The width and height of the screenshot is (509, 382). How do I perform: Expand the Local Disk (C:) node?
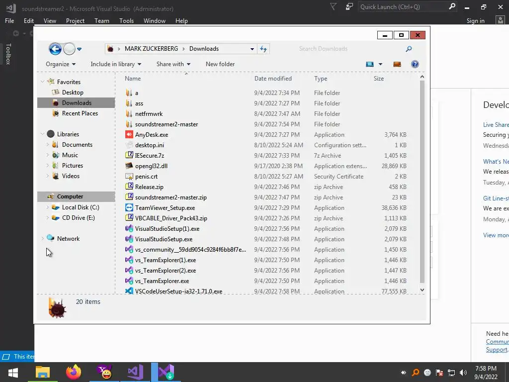pos(47,207)
